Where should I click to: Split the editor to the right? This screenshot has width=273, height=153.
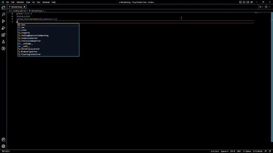(266, 7)
